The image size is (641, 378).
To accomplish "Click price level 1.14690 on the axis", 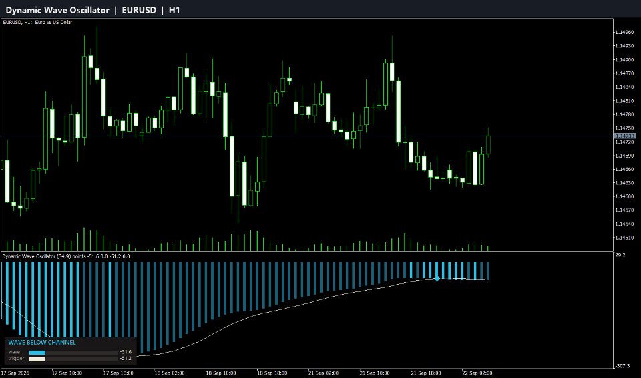I will pyautogui.click(x=624, y=156).
